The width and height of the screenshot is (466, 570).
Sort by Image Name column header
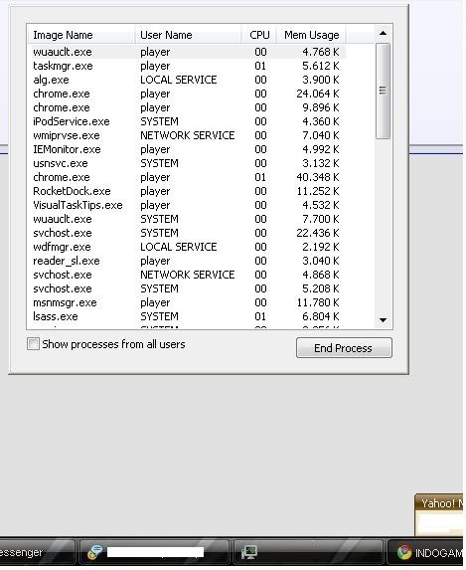coord(81,35)
